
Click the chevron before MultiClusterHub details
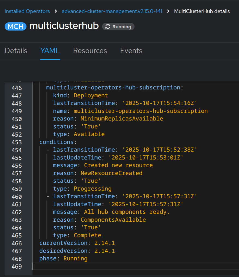(168, 11)
